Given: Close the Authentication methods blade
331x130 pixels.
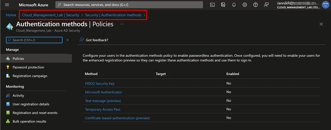Looking at the screenshot, I should click(321, 24).
